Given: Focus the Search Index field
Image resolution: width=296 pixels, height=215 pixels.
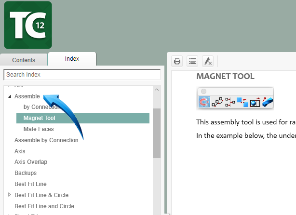Looking at the screenshot, I should (82, 75).
